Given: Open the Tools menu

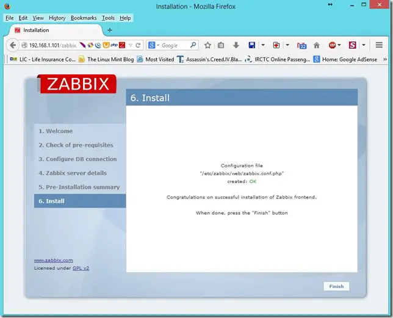Looking at the screenshot, I should pos(108,18).
